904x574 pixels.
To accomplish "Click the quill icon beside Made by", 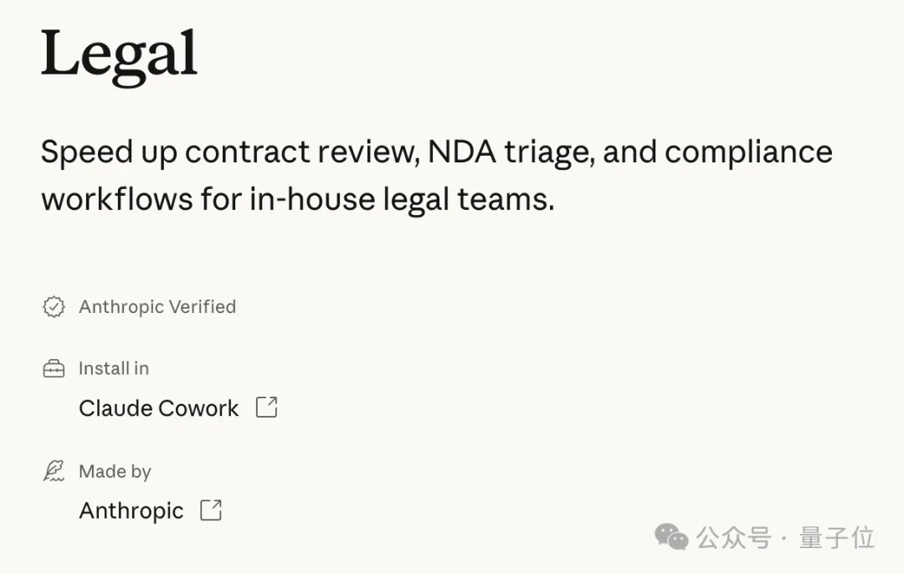I will [54, 471].
